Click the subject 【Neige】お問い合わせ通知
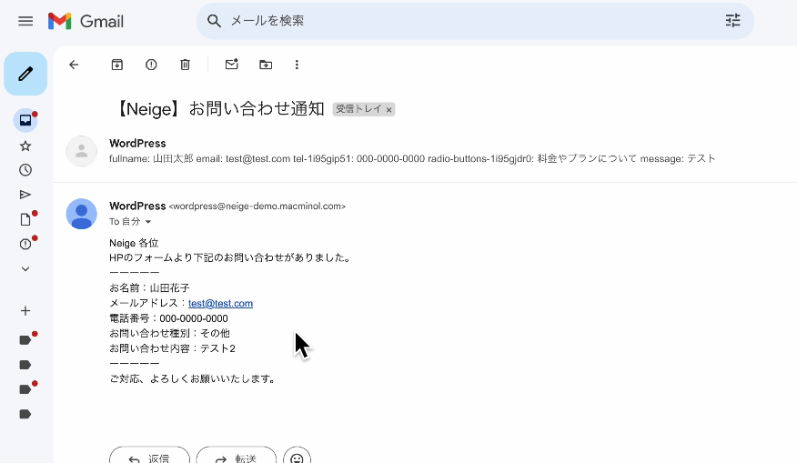The width and height of the screenshot is (797, 463). pos(218,109)
